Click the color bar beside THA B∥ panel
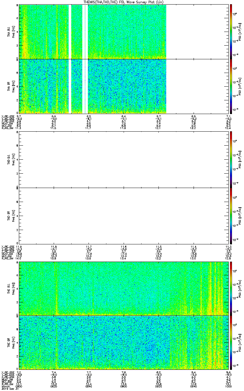This screenshot has width=244, height=391. [x=231, y=86]
